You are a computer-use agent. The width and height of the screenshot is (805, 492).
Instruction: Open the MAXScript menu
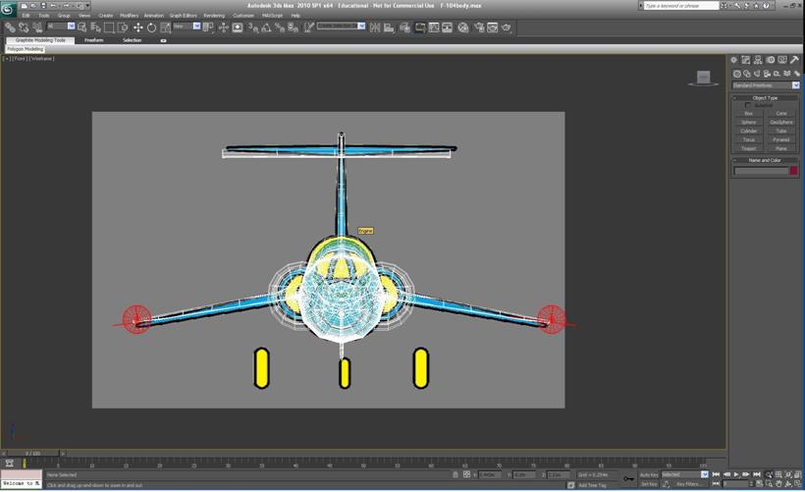tap(272, 16)
